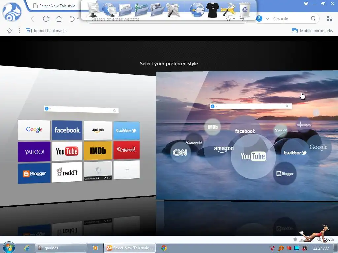Click the YouTube tile in grid
The width and height of the screenshot is (338, 253).
pos(67,151)
